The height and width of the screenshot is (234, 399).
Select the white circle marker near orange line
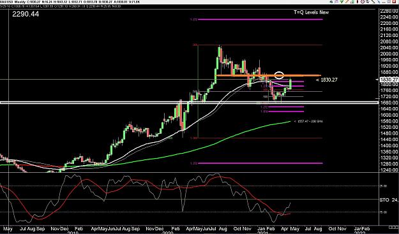click(280, 75)
